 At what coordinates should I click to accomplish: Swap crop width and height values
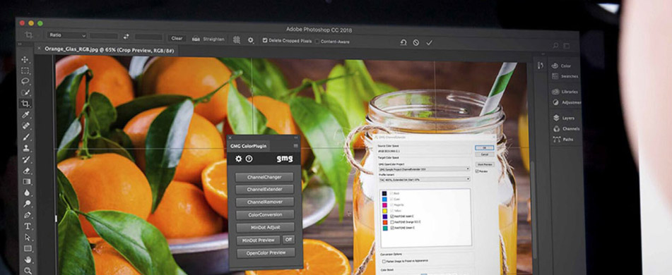[x=126, y=37]
